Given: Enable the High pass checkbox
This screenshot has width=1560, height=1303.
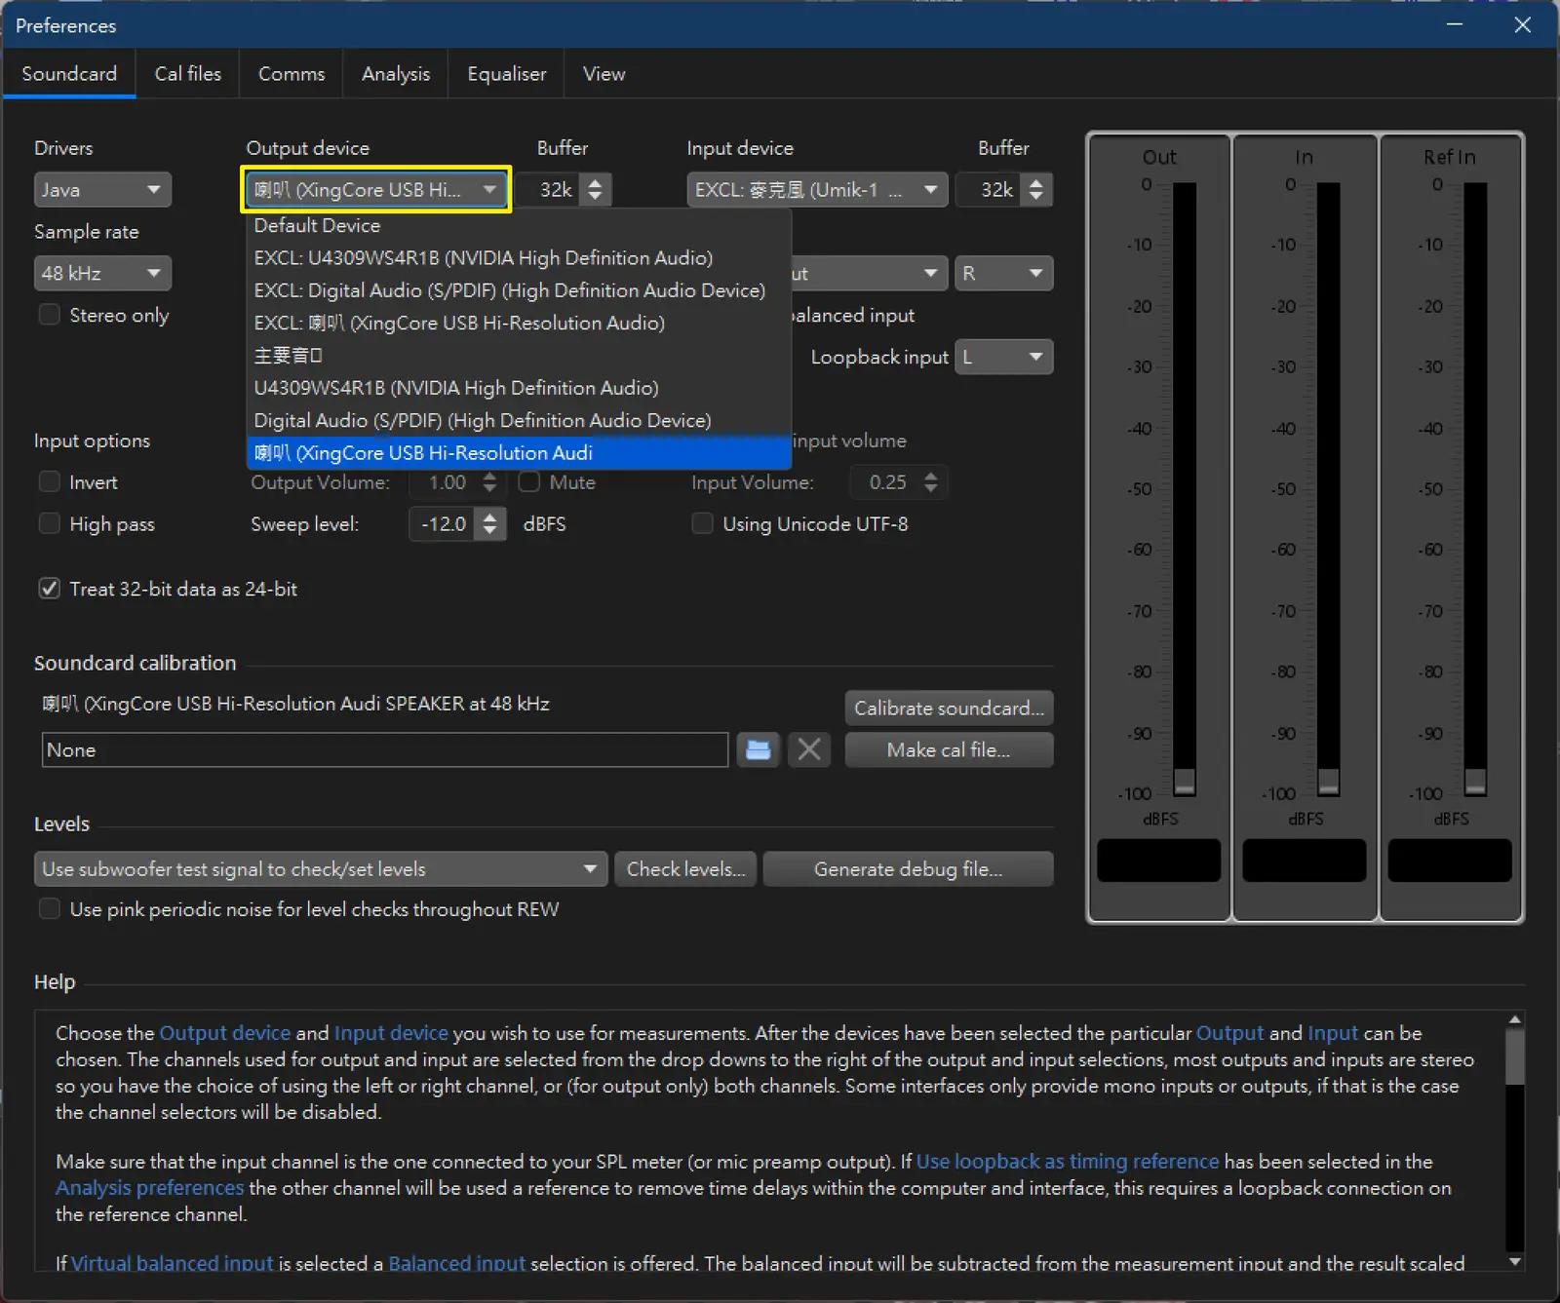Looking at the screenshot, I should (49, 524).
